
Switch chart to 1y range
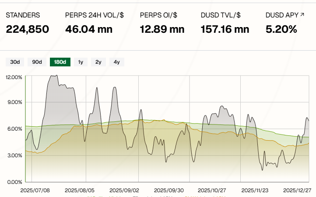pyautogui.click(x=81, y=62)
